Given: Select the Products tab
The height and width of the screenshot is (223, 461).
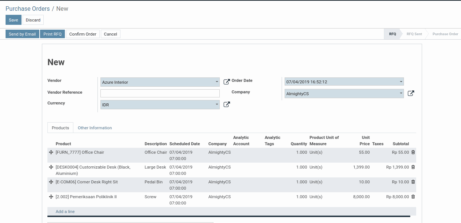Looking at the screenshot, I should click(60, 128).
